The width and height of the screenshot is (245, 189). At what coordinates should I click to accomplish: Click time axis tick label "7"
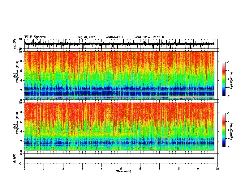coord(160,169)
